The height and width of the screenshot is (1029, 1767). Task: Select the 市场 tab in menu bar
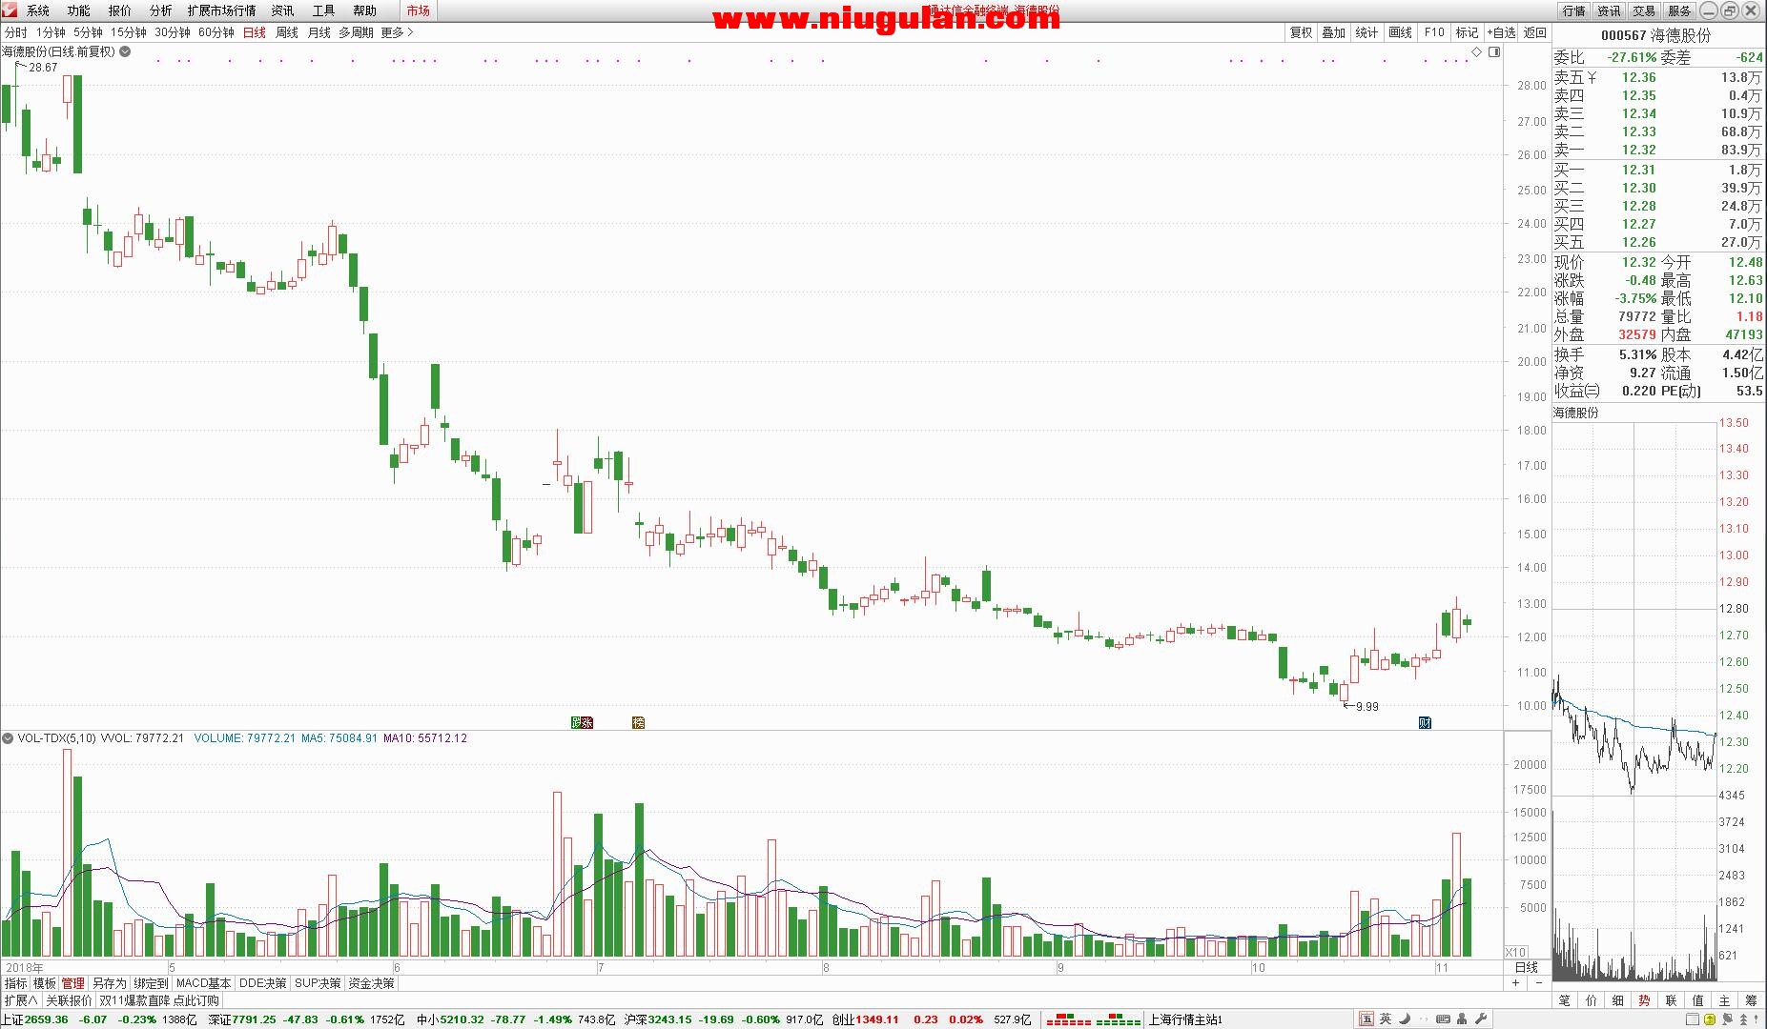point(418,10)
